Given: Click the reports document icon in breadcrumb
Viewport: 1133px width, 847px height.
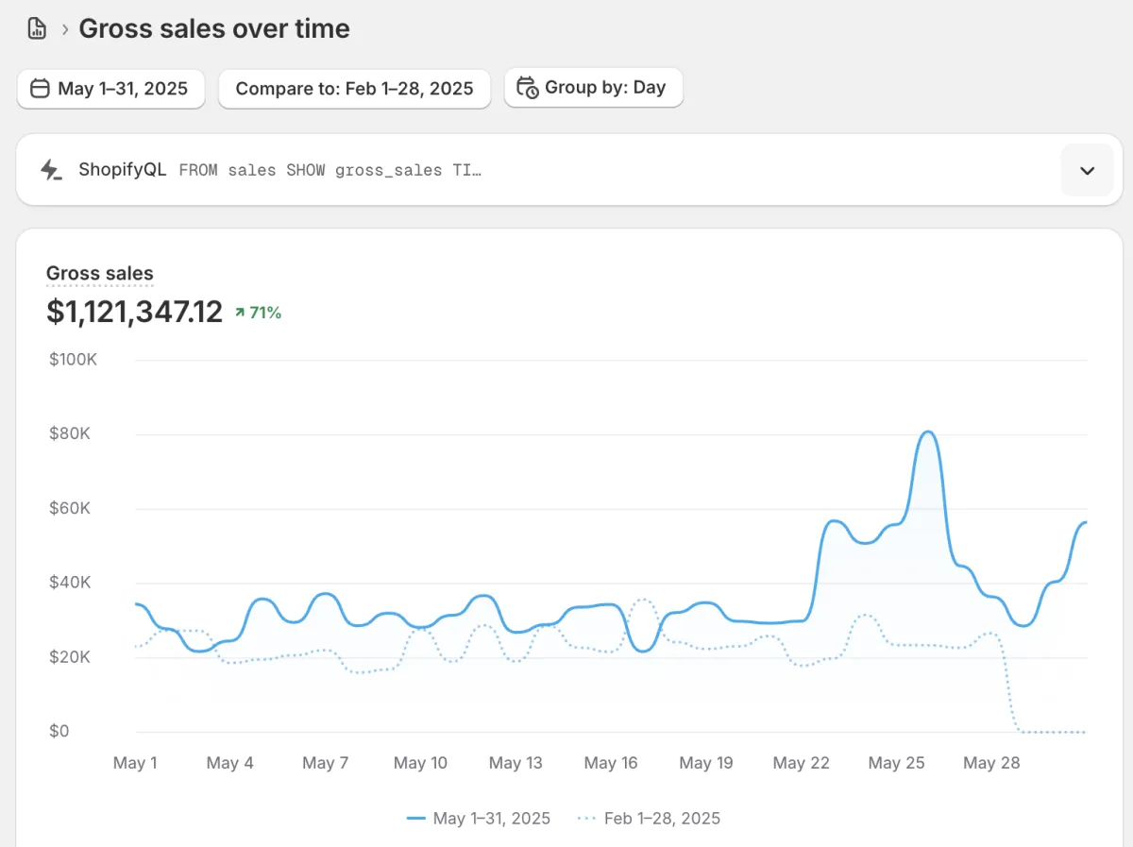Looking at the screenshot, I should [37, 28].
